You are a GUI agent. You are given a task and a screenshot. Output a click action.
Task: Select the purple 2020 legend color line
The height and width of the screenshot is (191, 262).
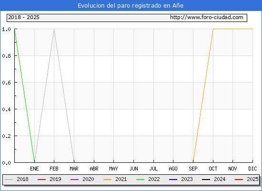click(74, 180)
